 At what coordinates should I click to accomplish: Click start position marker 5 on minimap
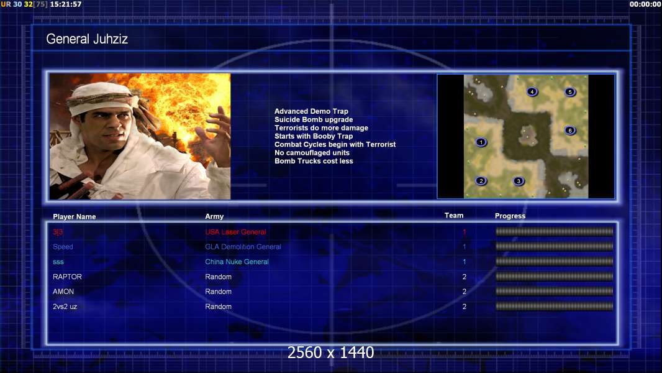coord(570,91)
